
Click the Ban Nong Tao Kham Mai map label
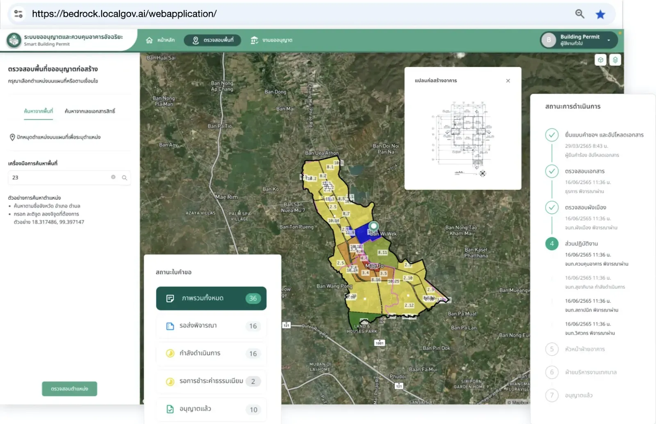click(x=461, y=230)
